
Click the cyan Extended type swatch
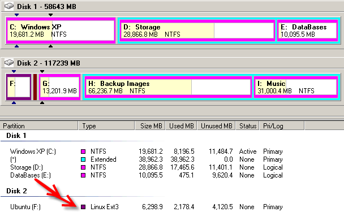pyautogui.click(x=83, y=159)
